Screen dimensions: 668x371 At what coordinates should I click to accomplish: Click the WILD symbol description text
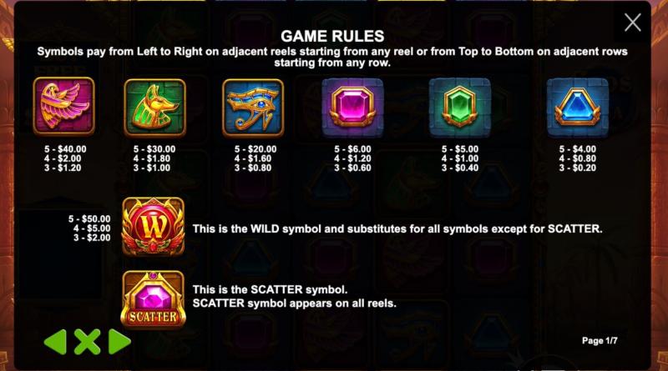point(397,229)
